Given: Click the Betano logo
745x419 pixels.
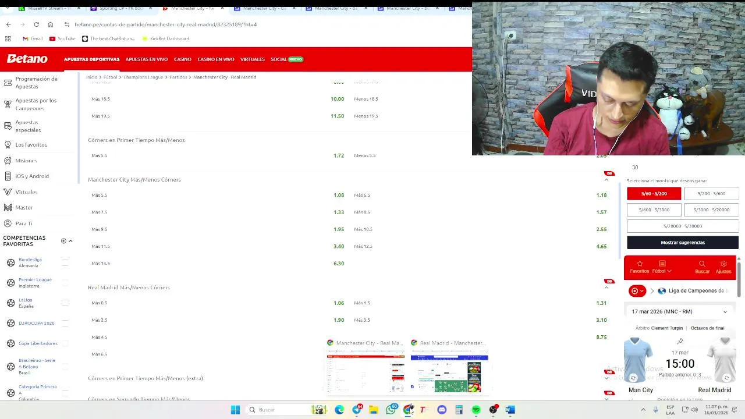Looking at the screenshot, I should pos(27,59).
